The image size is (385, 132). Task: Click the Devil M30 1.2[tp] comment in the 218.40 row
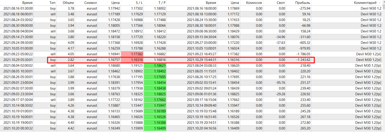pyautogui.click(x=368, y=65)
